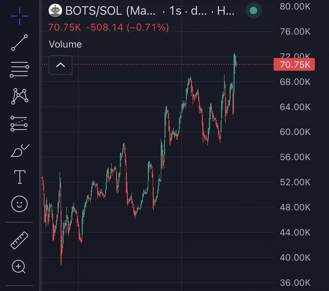Viewport: 329px width, 291px height.
Task: Click the red 70.75K last price in header
Action: (64, 28)
